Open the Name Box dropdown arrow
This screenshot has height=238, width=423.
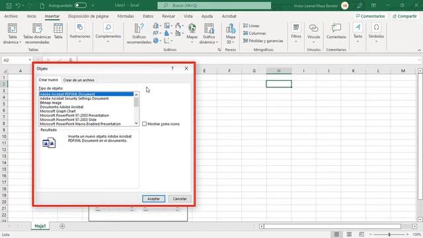(x=30, y=60)
